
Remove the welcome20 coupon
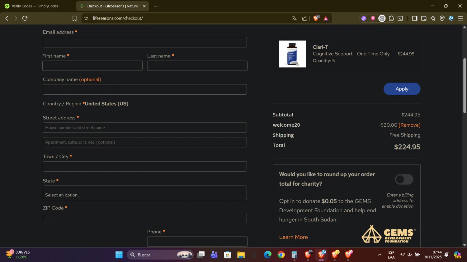[x=409, y=125]
